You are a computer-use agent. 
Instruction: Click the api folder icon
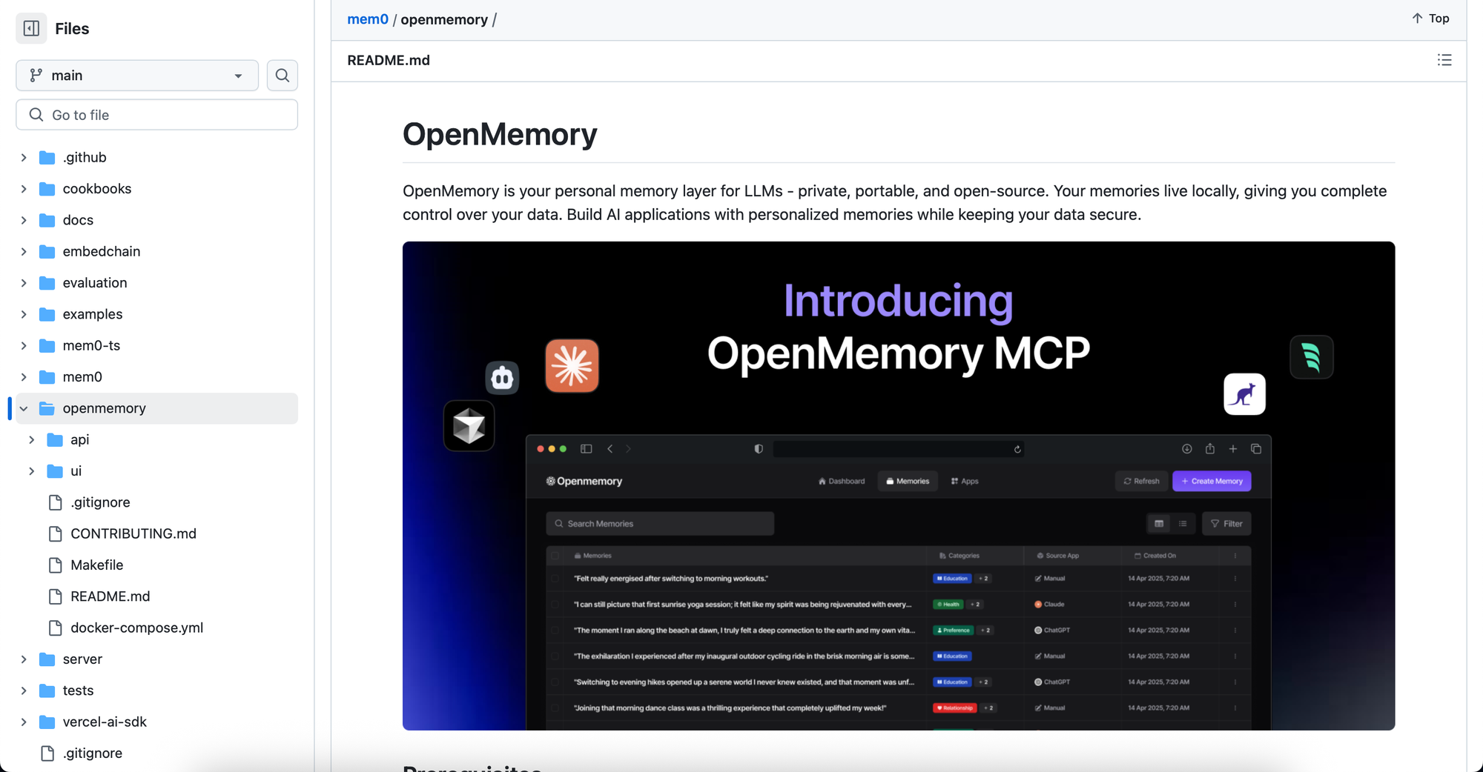tap(55, 440)
